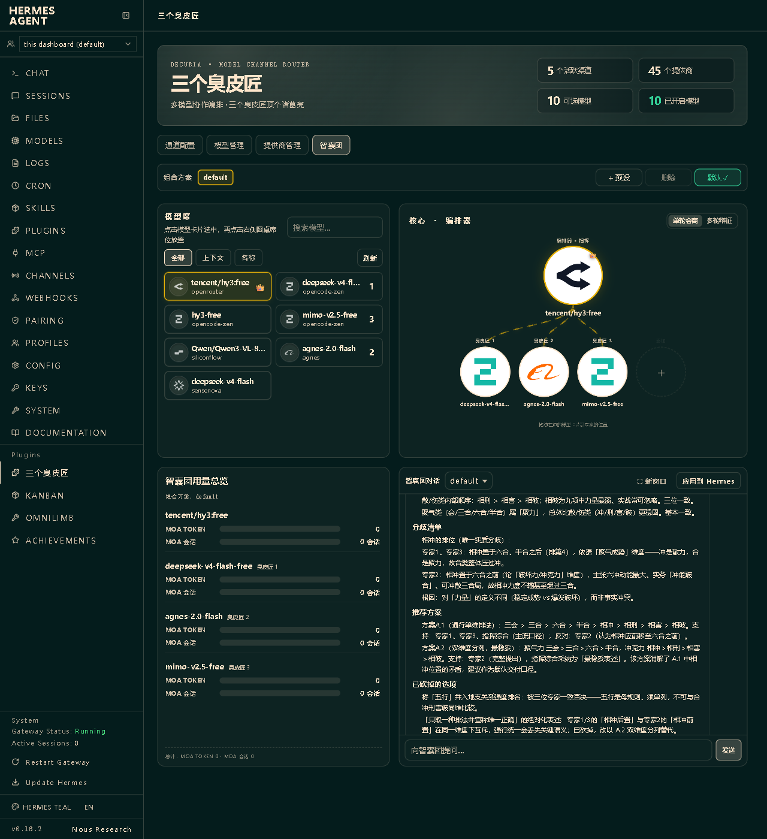Open Models via its chip icon

(x=16, y=141)
